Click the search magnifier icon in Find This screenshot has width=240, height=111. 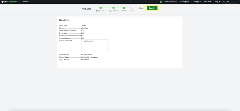(224, 2)
